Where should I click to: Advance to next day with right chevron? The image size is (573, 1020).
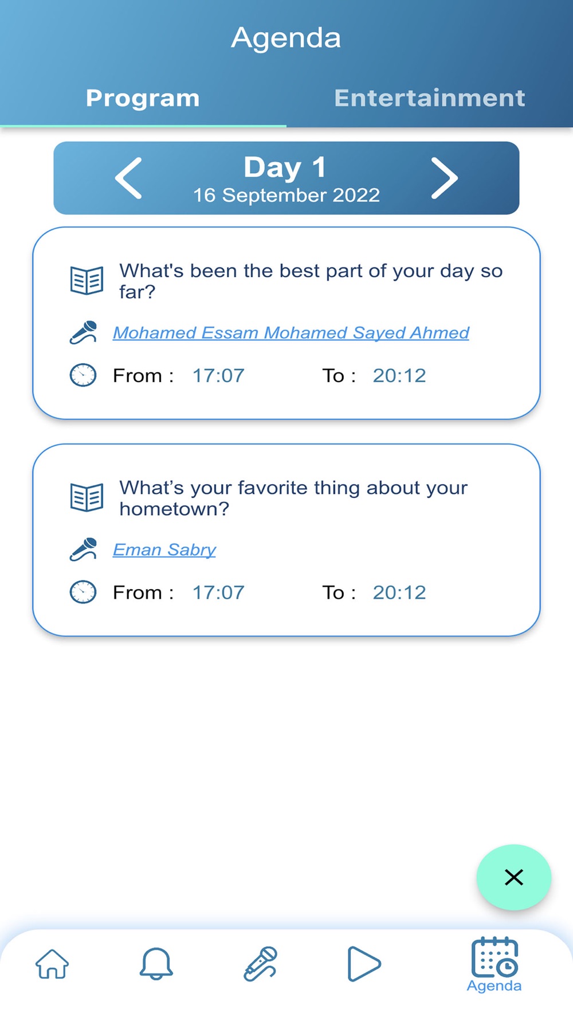[x=444, y=178]
